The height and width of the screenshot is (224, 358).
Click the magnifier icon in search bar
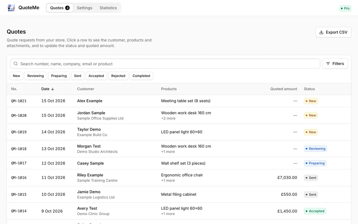(16, 64)
